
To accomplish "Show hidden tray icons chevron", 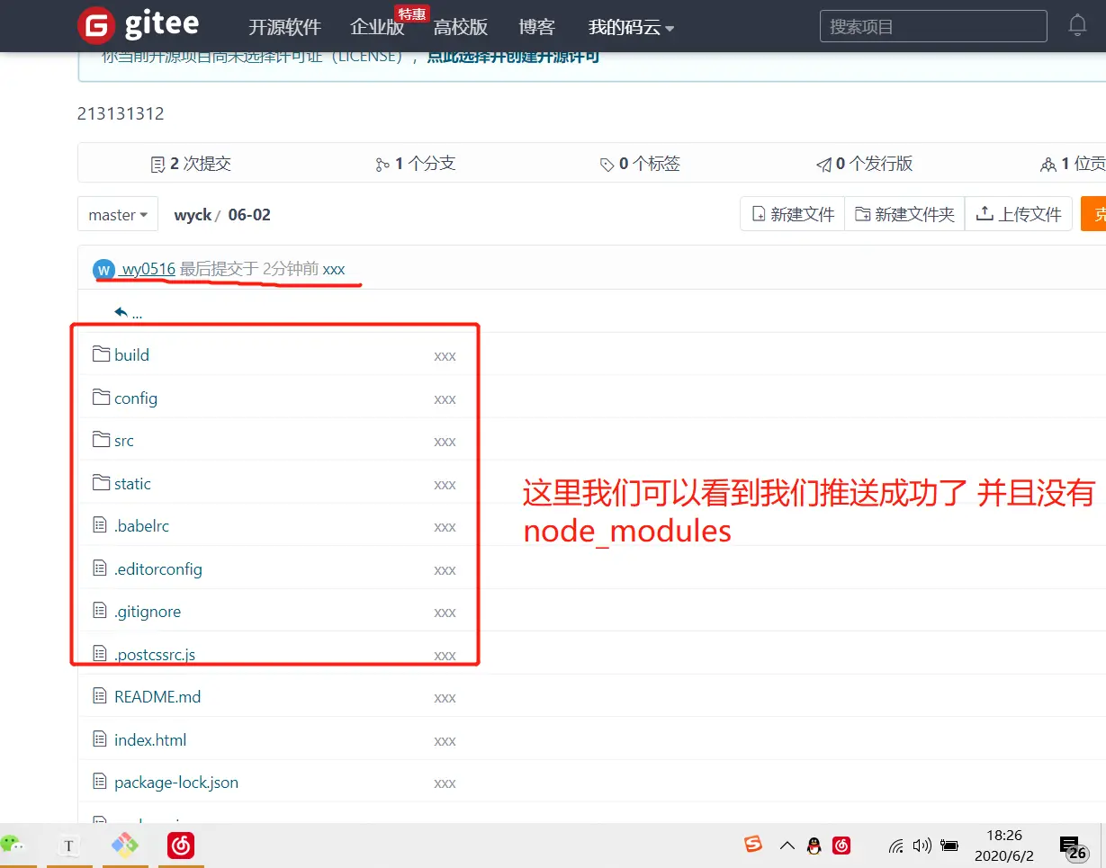I will tap(787, 846).
